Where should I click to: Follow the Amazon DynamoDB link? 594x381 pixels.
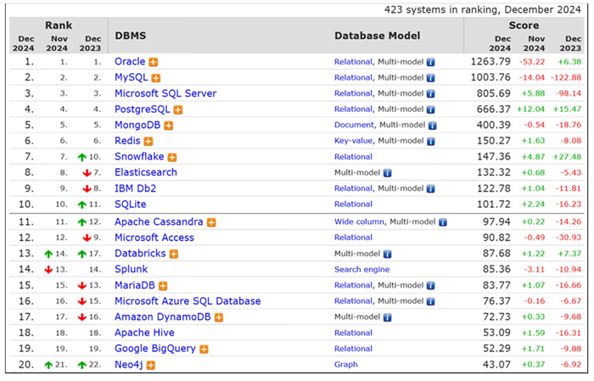coord(163,317)
